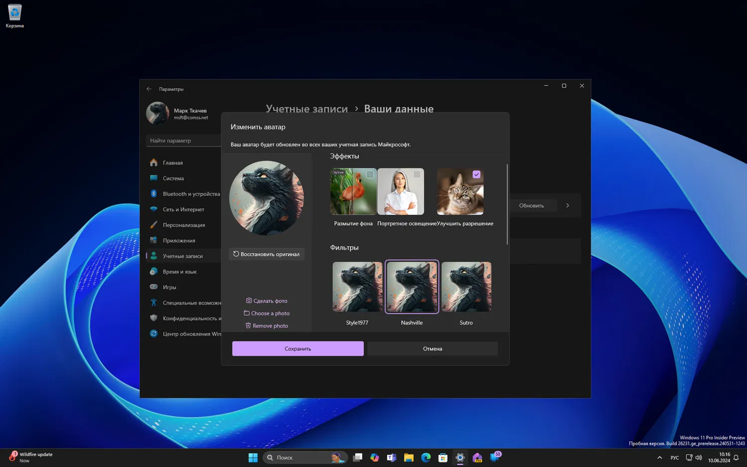The height and width of the screenshot is (467, 747).
Task: Go back with the Параметры arrow
Action: 149,89
